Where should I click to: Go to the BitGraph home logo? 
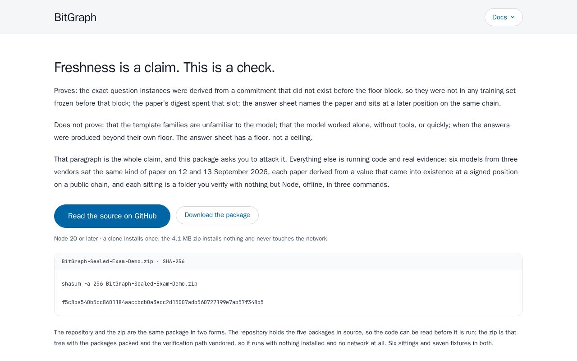click(x=75, y=17)
